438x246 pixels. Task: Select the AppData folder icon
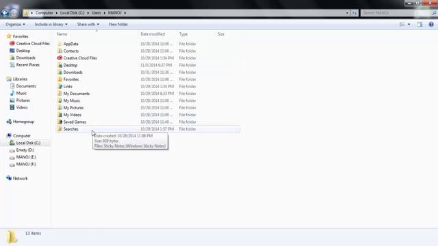click(x=60, y=44)
